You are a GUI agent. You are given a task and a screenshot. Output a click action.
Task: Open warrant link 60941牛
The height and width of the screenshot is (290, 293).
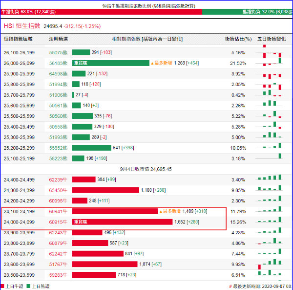tap(58, 211)
